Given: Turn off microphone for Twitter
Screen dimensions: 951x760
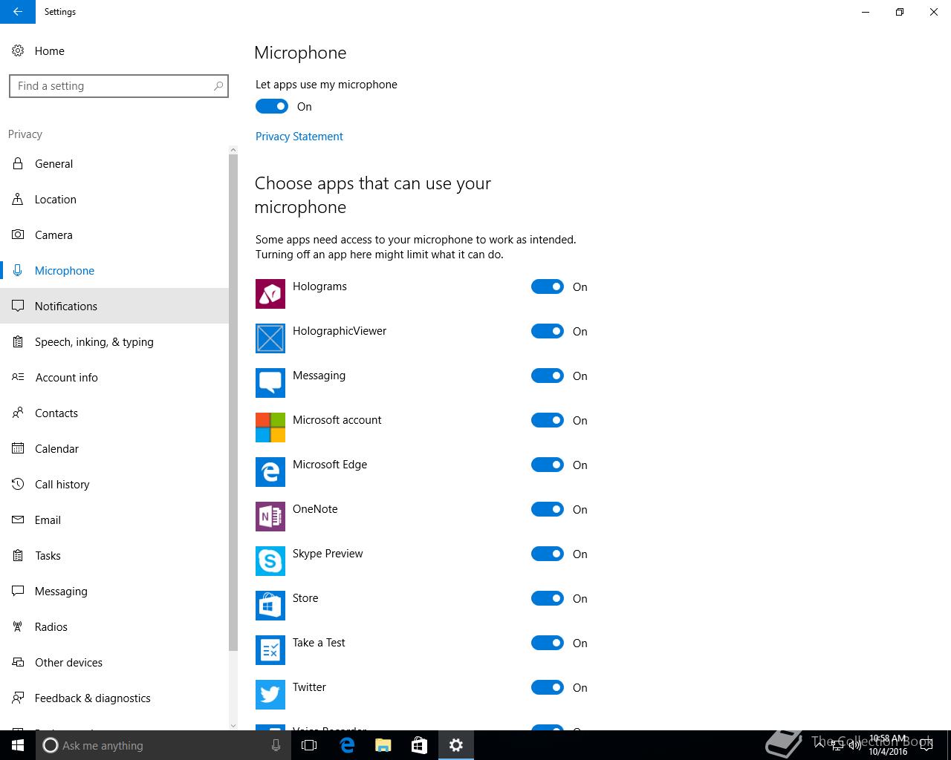Looking at the screenshot, I should coord(548,687).
